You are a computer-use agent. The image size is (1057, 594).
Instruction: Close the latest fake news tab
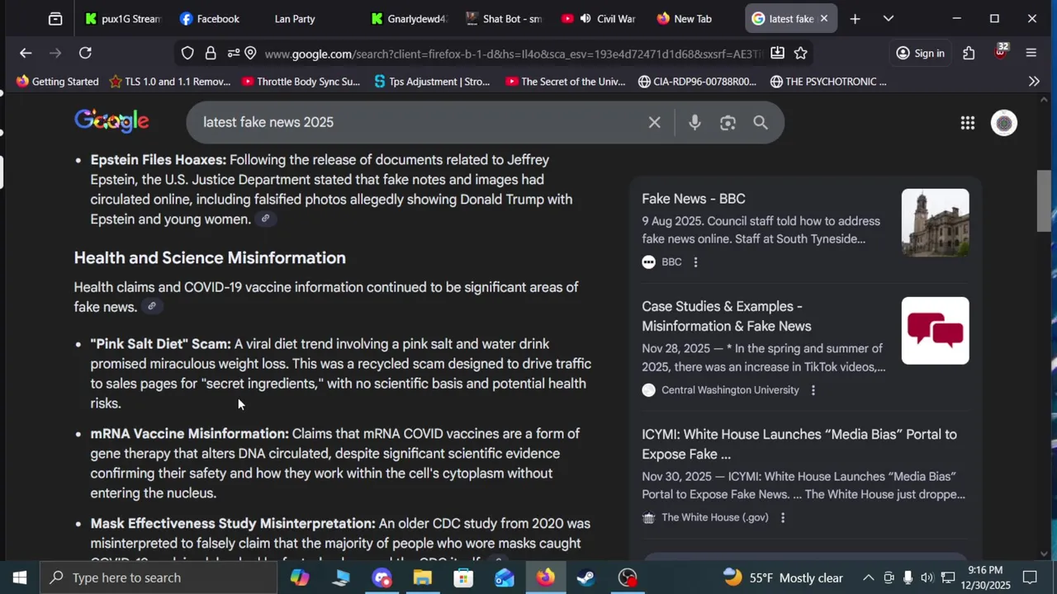(823, 18)
